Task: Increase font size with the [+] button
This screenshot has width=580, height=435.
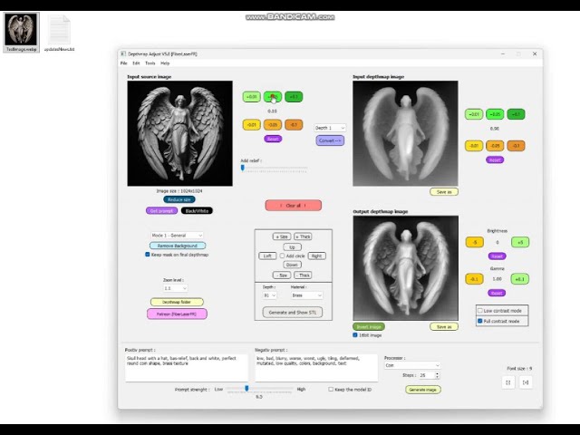Action: [x=526, y=382]
